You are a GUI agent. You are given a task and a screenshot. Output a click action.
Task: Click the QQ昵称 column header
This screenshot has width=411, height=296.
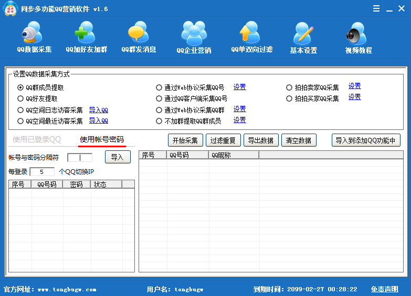[x=234, y=155]
